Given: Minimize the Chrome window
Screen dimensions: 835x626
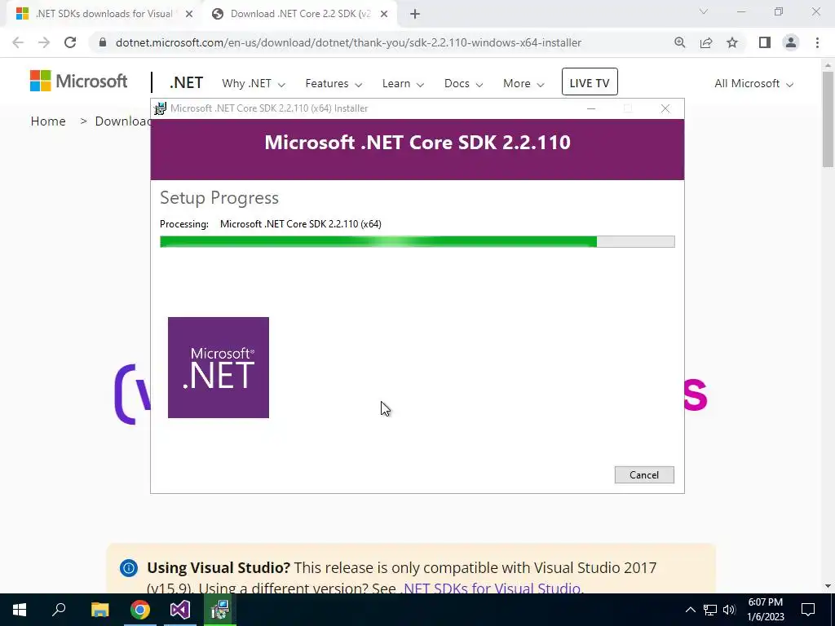Looking at the screenshot, I should pyautogui.click(x=741, y=11).
